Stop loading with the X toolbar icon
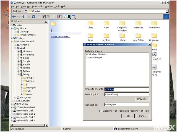The image size is (177, 132). point(29,16)
